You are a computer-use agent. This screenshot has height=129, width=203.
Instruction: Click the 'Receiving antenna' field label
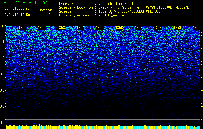click(x=74, y=15)
